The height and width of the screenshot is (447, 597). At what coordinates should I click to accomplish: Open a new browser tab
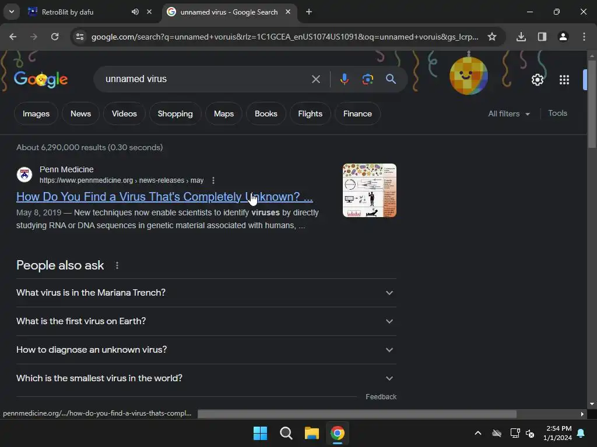tap(309, 12)
